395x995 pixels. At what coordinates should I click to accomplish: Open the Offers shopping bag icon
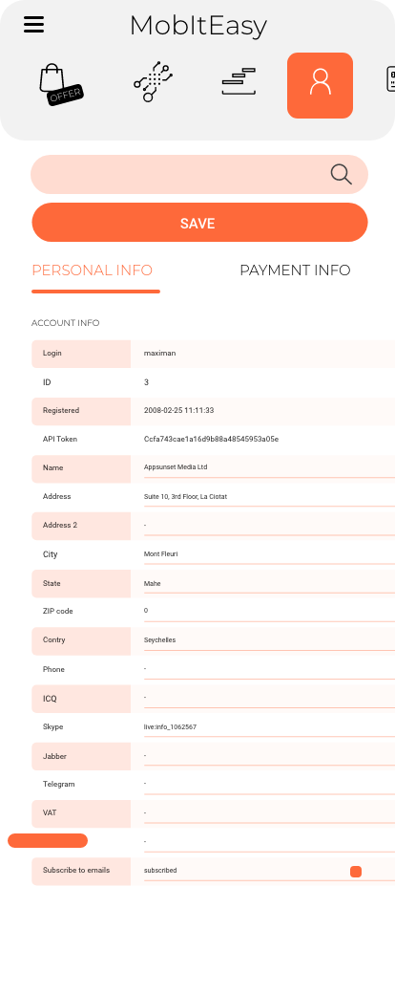coord(61,85)
